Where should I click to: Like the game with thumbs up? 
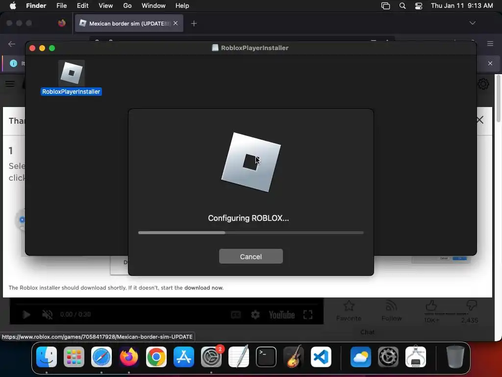431,305
